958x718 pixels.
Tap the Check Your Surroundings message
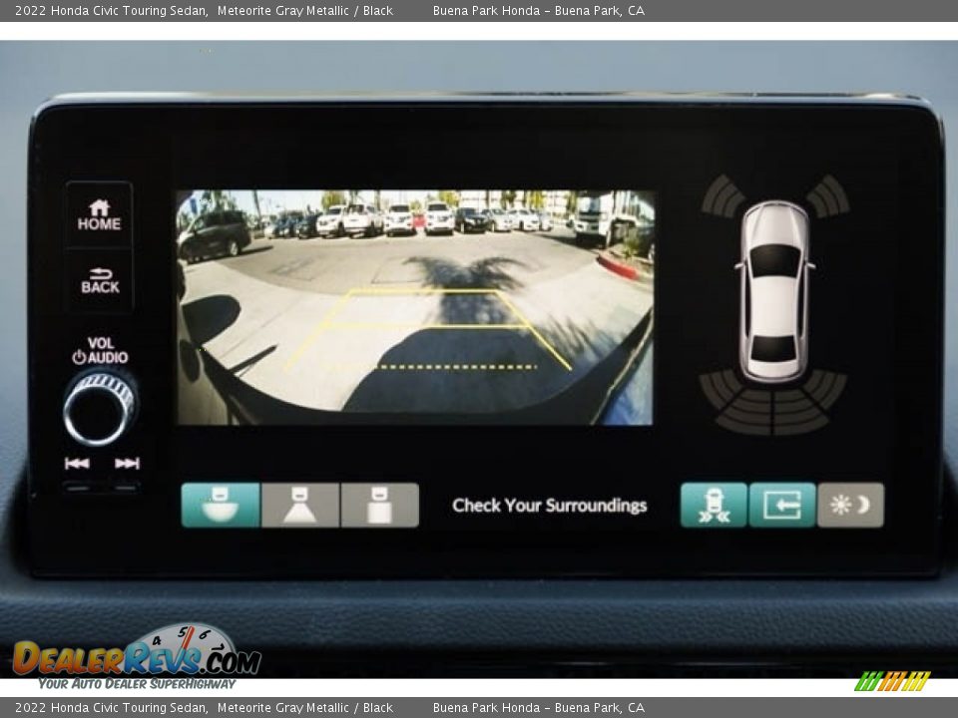coord(549,506)
